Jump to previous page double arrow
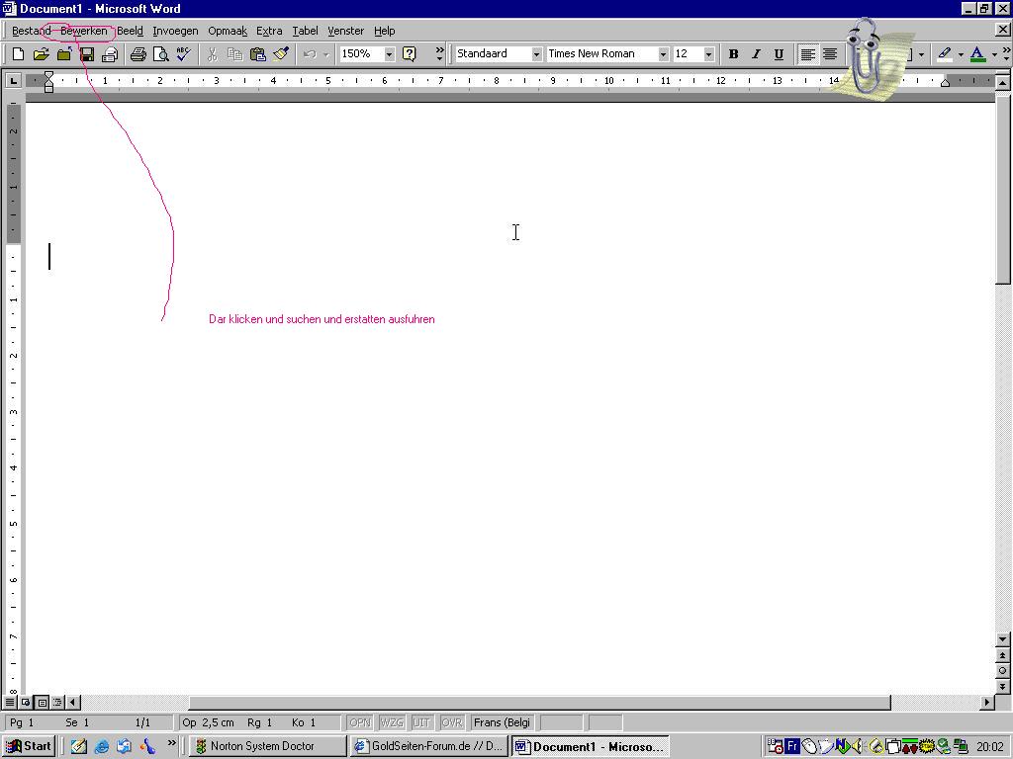This screenshot has width=1013, height=759. tap(1002, 656)
